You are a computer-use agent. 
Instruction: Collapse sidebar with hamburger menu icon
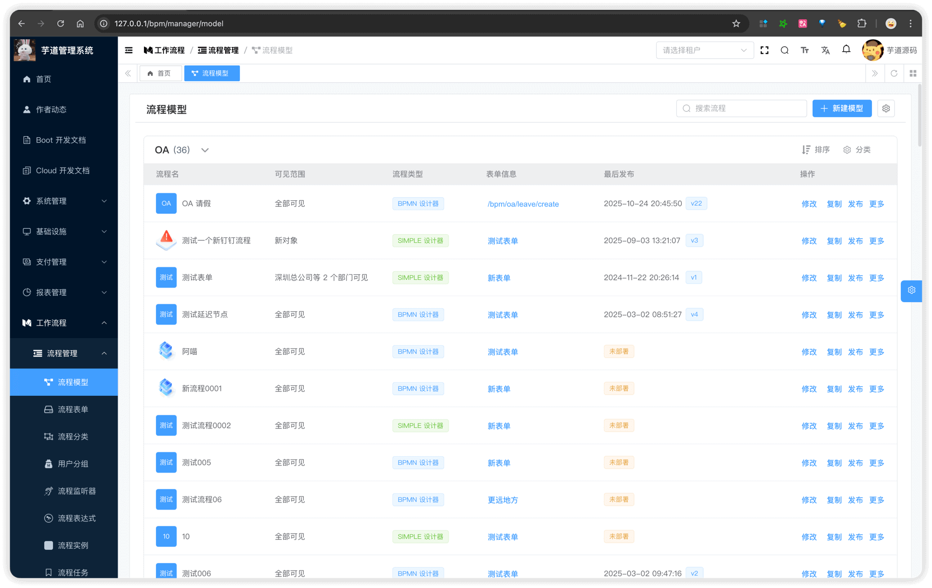tap(129, 50)
